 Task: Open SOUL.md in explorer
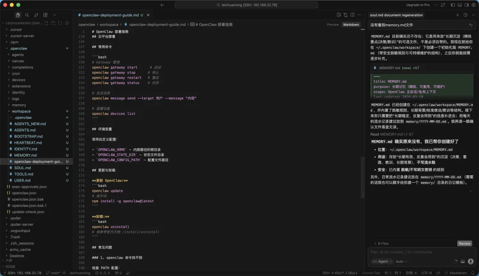pos(36,168)
